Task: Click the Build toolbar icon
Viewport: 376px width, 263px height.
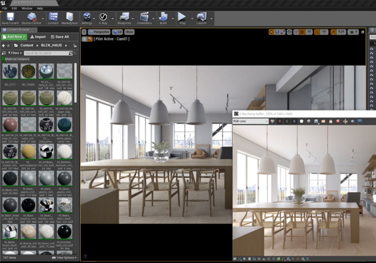Action: click(x=163, y=17)
